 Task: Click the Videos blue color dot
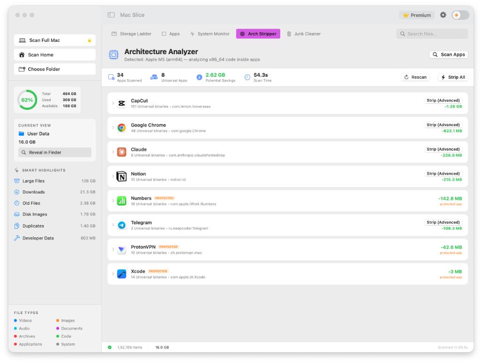pos(16,321)
